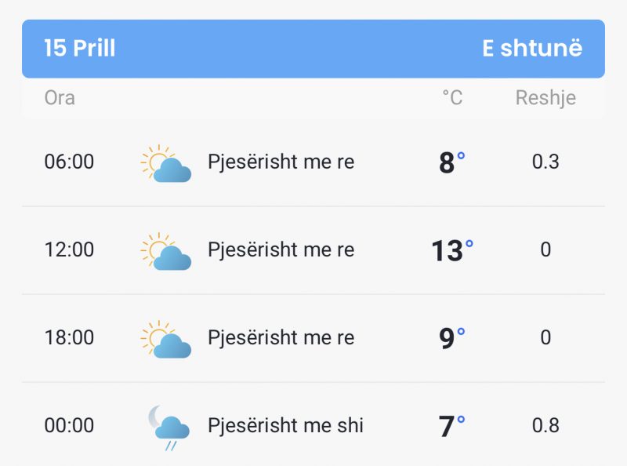
Task: Click the Ora column header
Action: (x=60, y=98)
